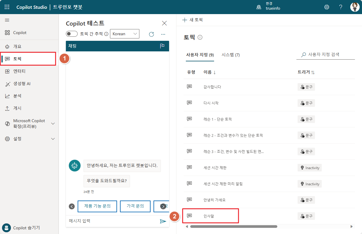Toggle the 토픽 간 추적 switch
The width and height of the screenshot is (362, 234).
point(72,34)
